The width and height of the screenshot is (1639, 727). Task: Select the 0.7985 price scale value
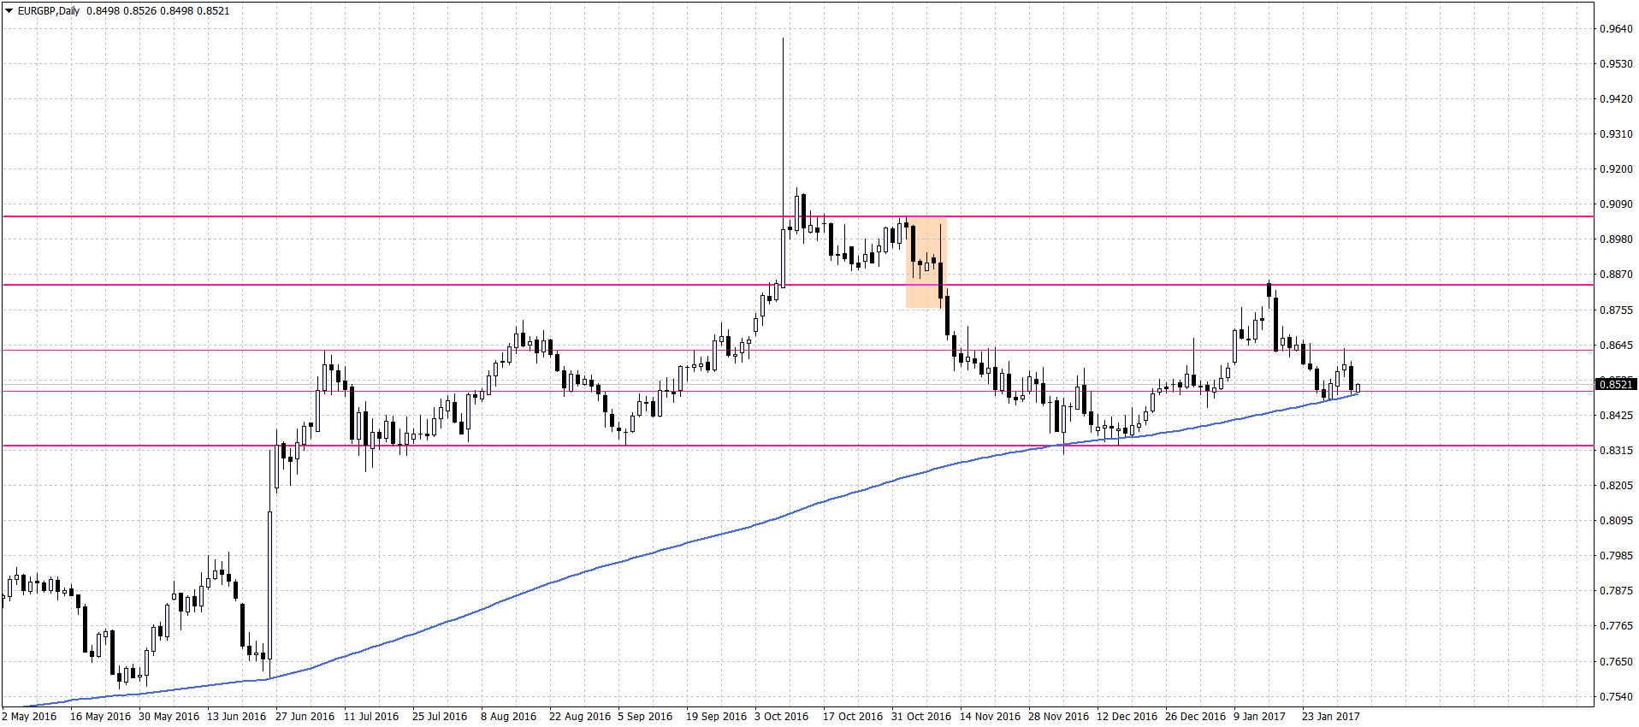tap(1616, 556)
